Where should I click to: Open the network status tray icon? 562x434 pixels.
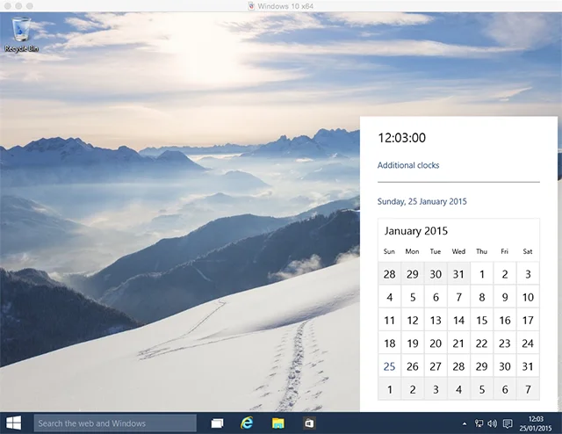(479, 423)
